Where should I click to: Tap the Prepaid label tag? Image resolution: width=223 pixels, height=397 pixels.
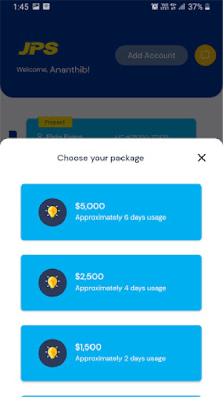(55, 122)
